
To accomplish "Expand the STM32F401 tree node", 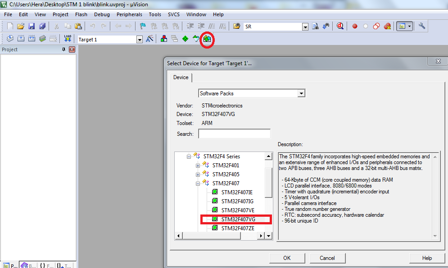I will (x=198, y=165).
